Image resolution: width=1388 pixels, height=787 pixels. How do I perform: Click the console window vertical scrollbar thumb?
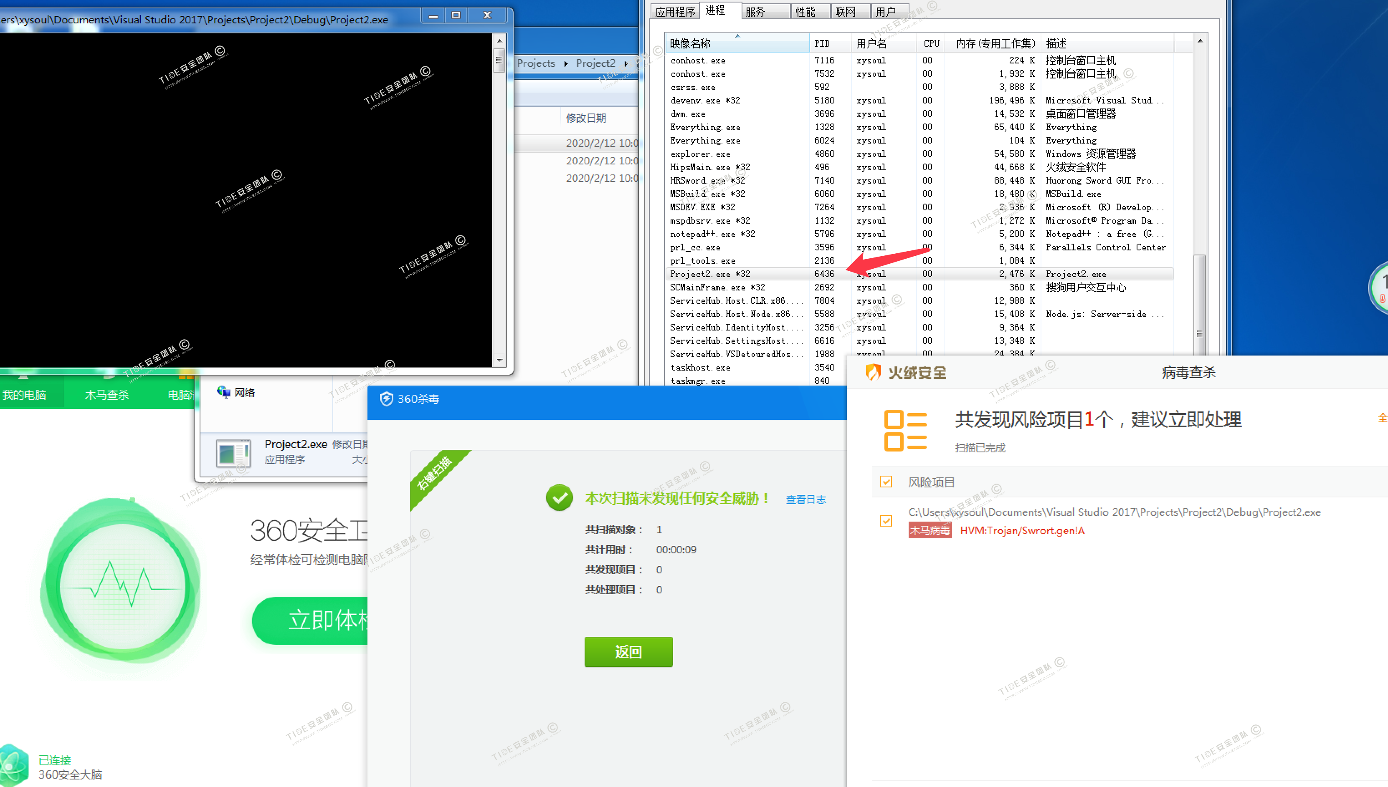click(x=499, y=60)
